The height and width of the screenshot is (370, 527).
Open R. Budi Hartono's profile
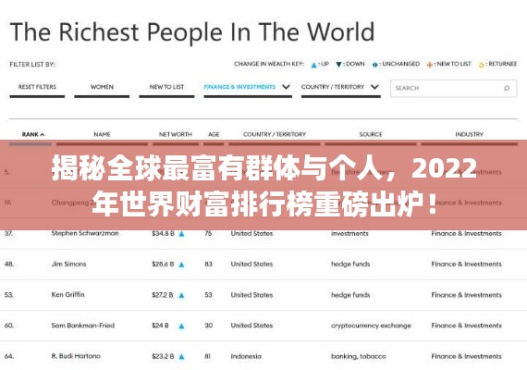[76, 356]
